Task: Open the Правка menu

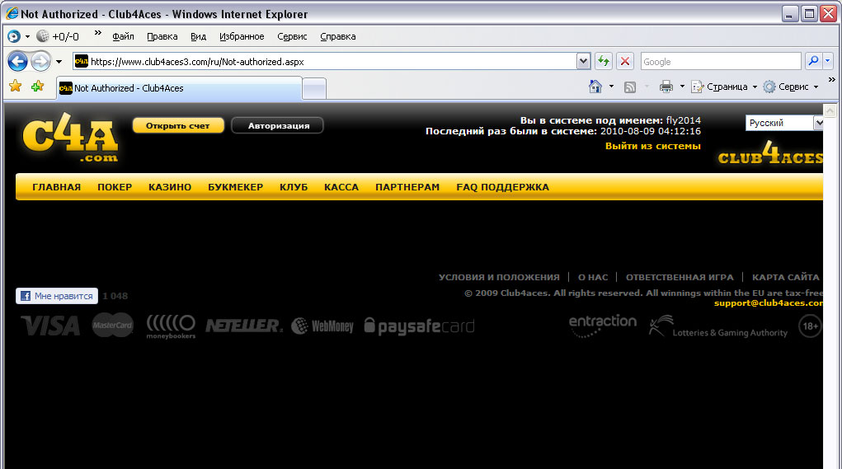Action: (x=162, y=36)
